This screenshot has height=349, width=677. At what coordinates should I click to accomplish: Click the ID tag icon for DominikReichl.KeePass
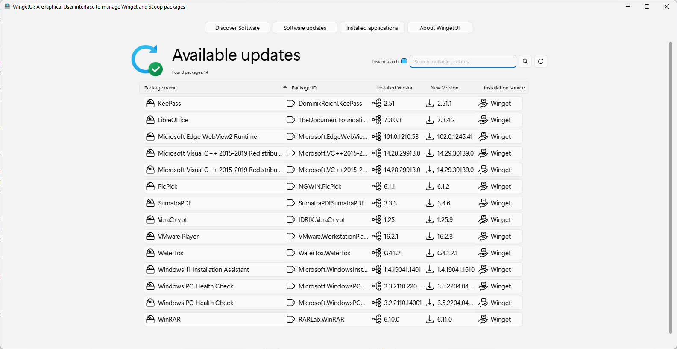click(x=291, y=103)
